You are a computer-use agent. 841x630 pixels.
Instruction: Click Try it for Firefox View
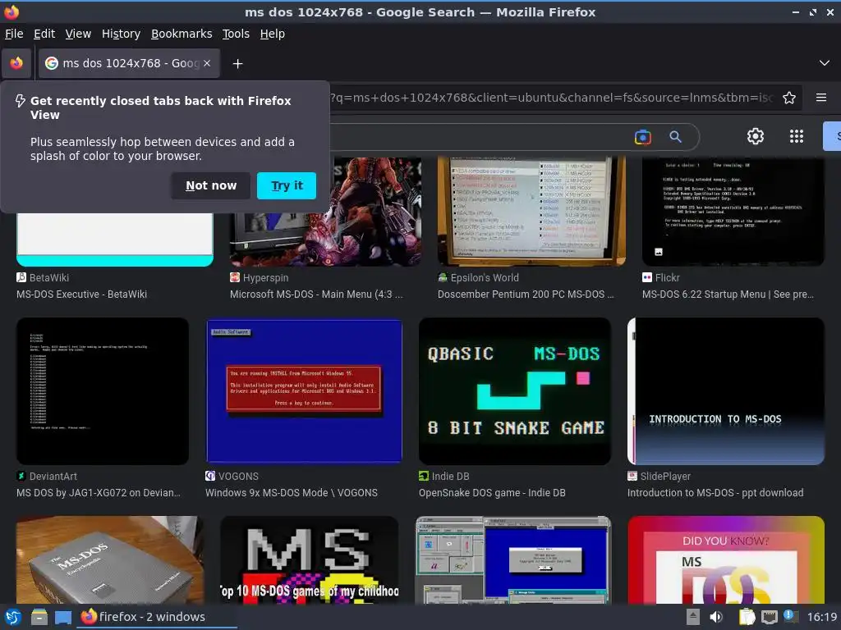point(287,185)
